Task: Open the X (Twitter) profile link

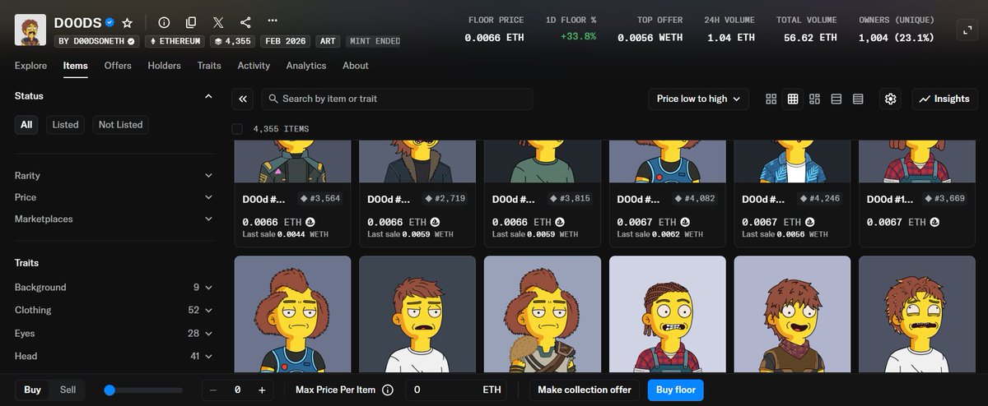Action: [217, 23]
